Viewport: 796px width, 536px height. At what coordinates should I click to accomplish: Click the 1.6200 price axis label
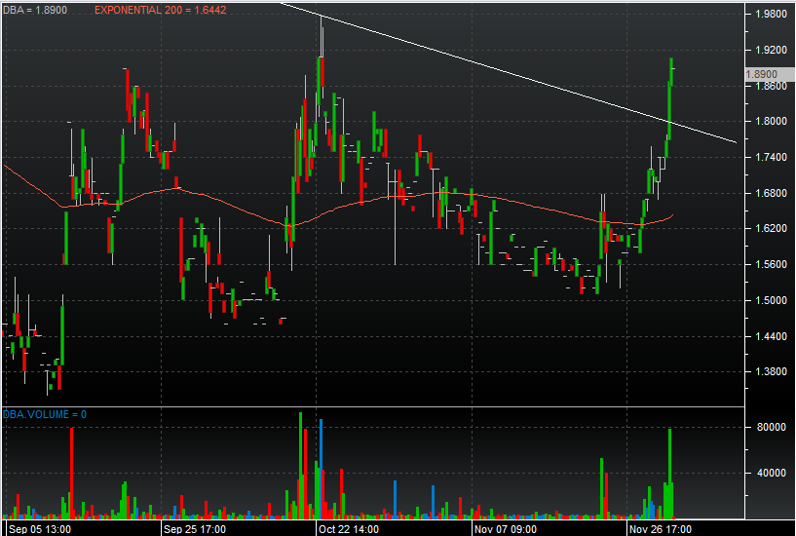(771, 228)
